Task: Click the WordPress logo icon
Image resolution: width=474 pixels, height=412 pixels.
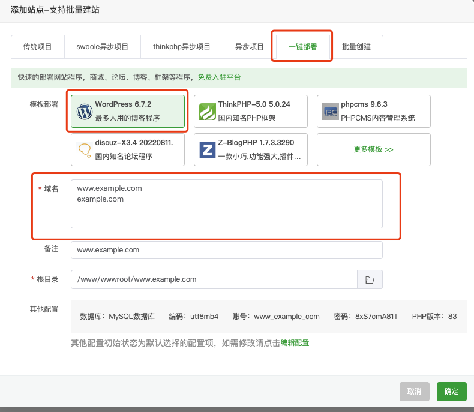Action: [x=85, y=112]
